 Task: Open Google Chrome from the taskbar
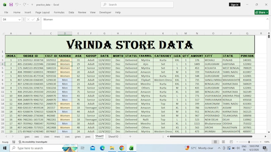122,148
